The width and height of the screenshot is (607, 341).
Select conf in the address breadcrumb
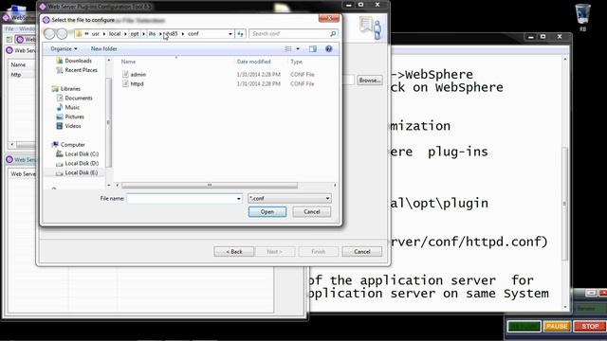click(193, 34)
